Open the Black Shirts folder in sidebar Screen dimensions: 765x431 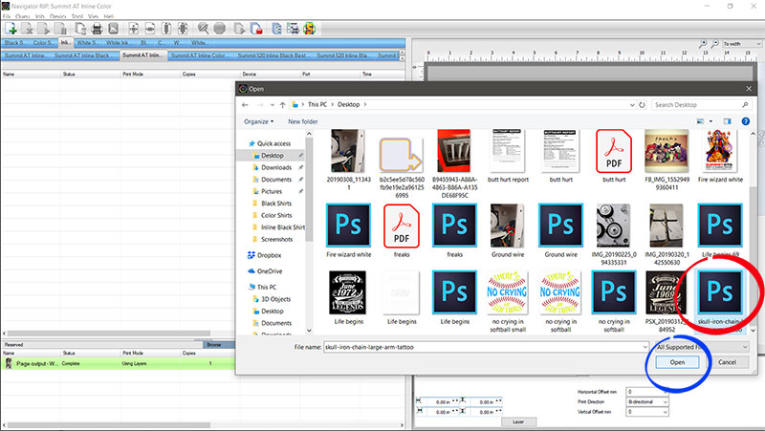[x=276, y=204]
